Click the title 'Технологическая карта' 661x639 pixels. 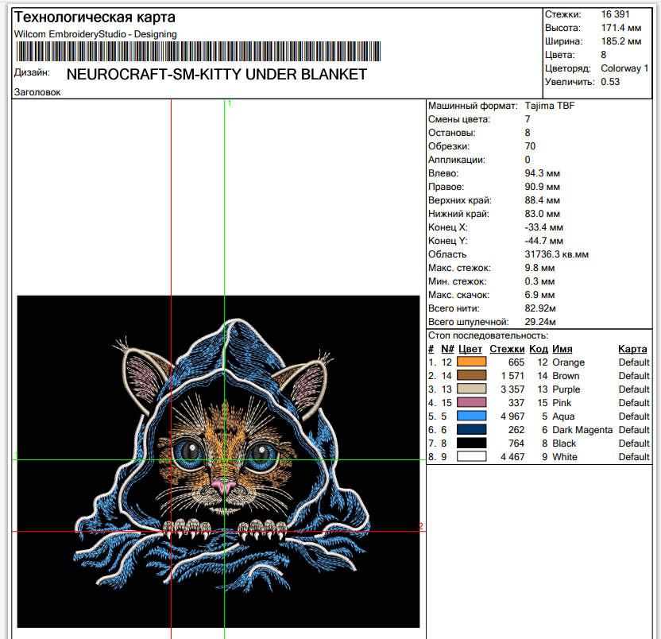tap(95, 17)
